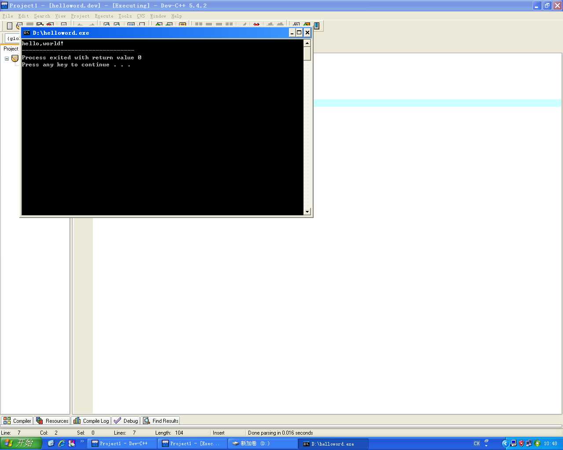Viewport: 563px width, 450px height.
Task: Switch to the Debug tab
Action: tap(126, 421)
